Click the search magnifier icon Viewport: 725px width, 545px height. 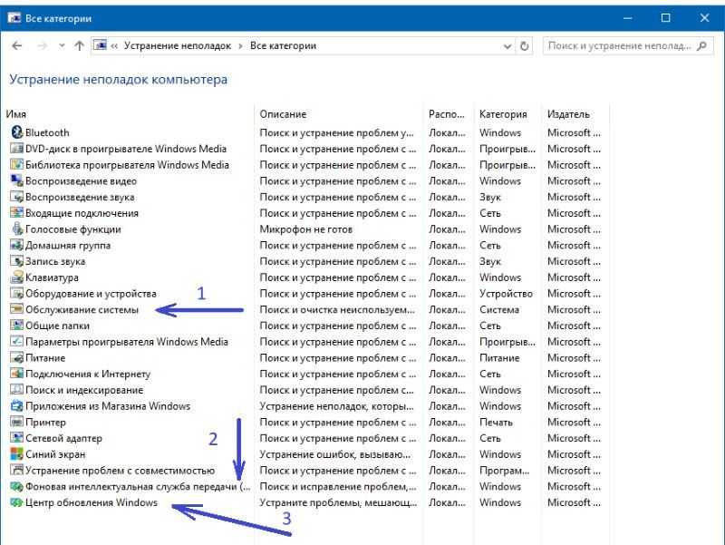click(x=701, y=46)
